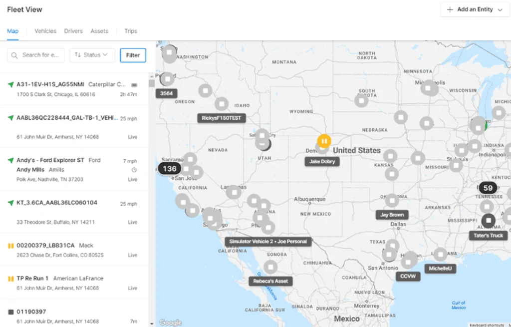Click the stopped marker above RickysF150TEST
The image size is (511, 327).
pyautogui.click(x=222, y=104)
